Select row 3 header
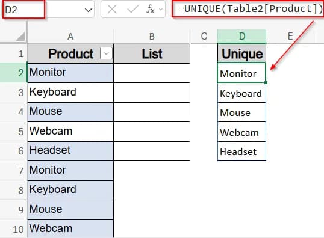The height and width of the screenshot is (238, 324). pos(13,93)
